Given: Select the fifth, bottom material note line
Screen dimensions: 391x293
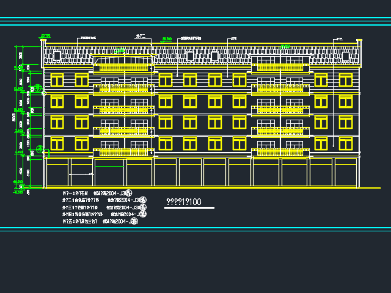Looking at the screenshot, I should click(100, 222).
